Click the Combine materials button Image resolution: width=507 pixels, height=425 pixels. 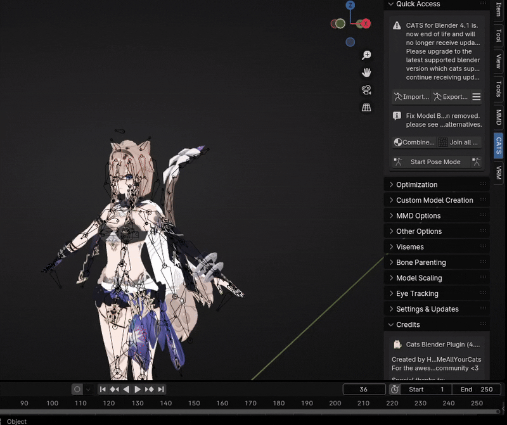414,143
